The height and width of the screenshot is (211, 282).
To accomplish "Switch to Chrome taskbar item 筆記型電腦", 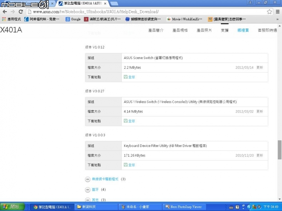I will (x=52, y=207).
